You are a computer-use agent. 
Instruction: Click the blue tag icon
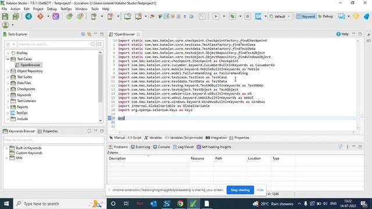(x=367, y=16)
